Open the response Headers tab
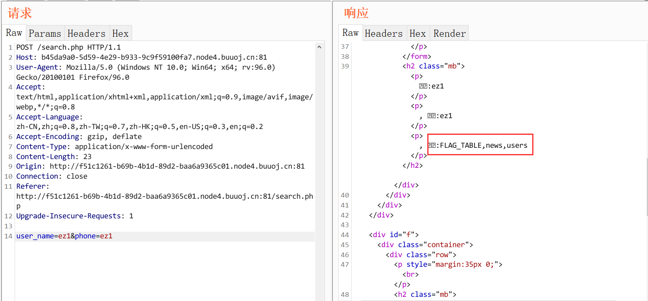 (384, 33)
